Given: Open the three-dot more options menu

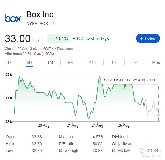Looking at the screenshot, I should tap(53, 24).
